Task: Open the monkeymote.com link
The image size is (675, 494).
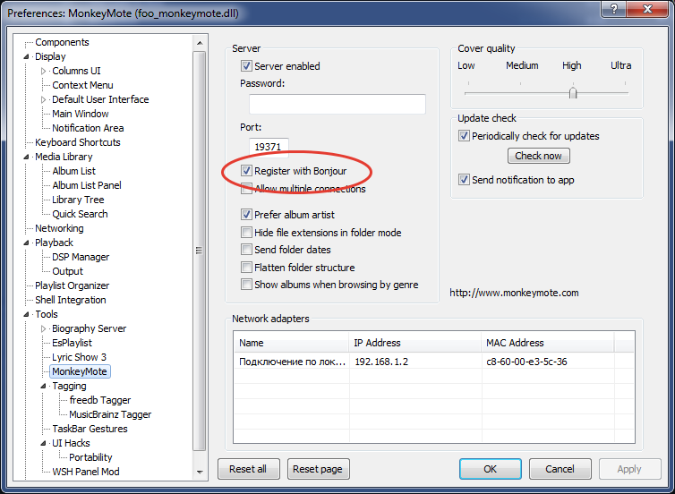Action: 514,293
